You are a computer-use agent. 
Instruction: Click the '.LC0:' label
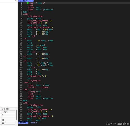coord(26,89)
